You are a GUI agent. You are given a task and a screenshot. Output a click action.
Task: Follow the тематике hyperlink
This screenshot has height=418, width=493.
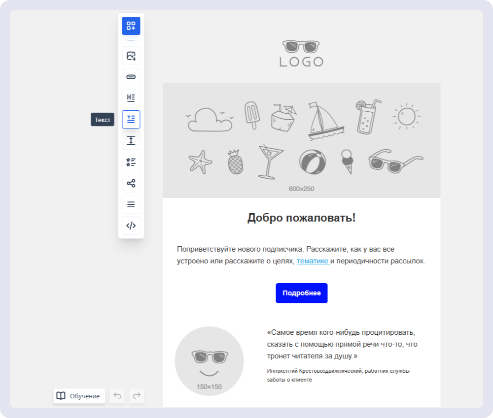[313, 261]
